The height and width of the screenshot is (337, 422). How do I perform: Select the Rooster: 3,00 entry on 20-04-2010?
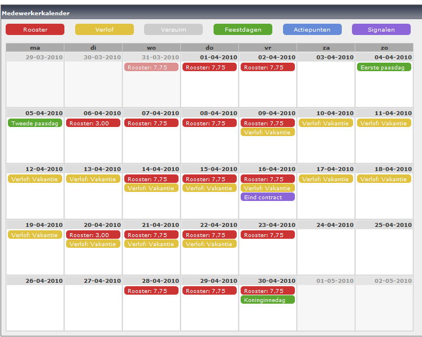pos(93,235)
